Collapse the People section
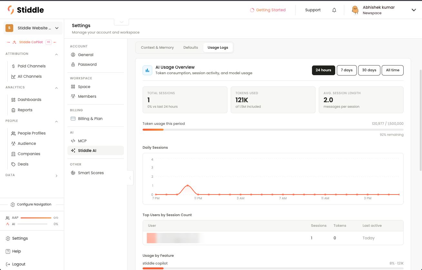Viewport: 422px width, 270px height. pyautogui.click(x=56, y=121)
